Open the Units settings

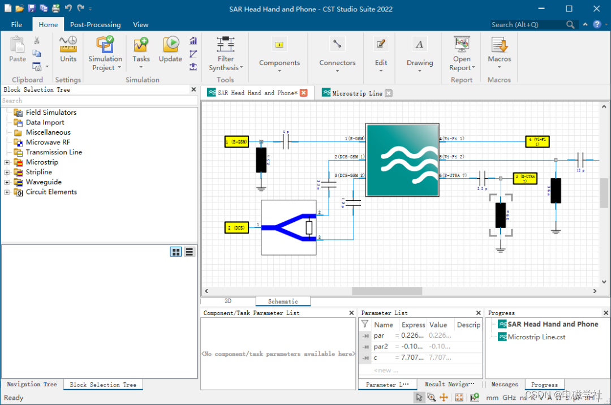(68, 49)
